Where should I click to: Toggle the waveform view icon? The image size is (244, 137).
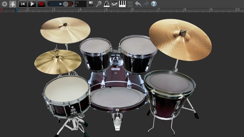point(13,4)
